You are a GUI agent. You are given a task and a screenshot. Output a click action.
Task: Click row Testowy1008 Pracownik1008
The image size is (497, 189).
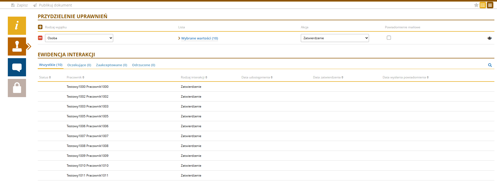(266, 146)
